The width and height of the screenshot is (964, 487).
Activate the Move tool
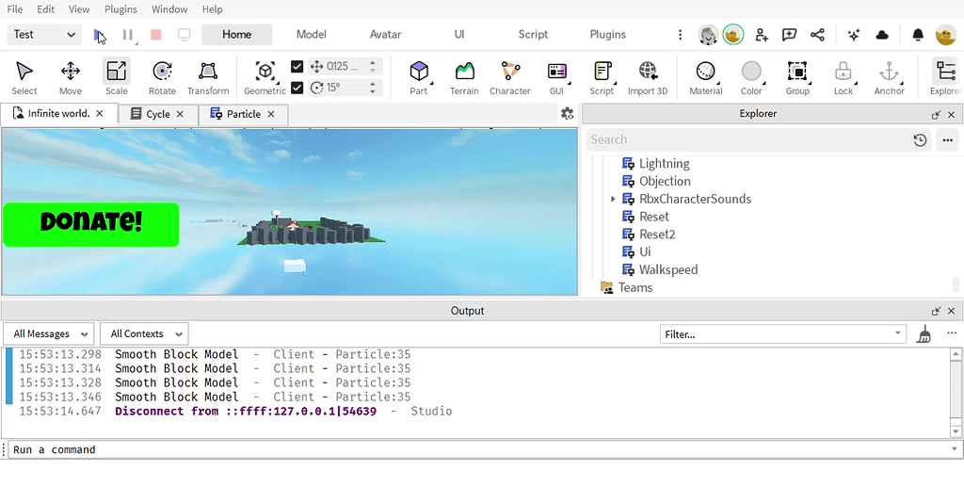click(x=70, y=77)
